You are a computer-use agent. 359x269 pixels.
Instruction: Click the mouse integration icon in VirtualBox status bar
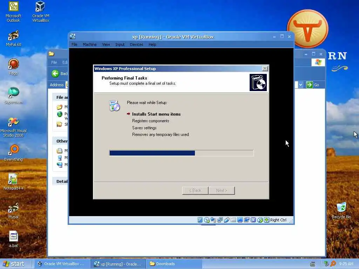(x=260, y=220)
